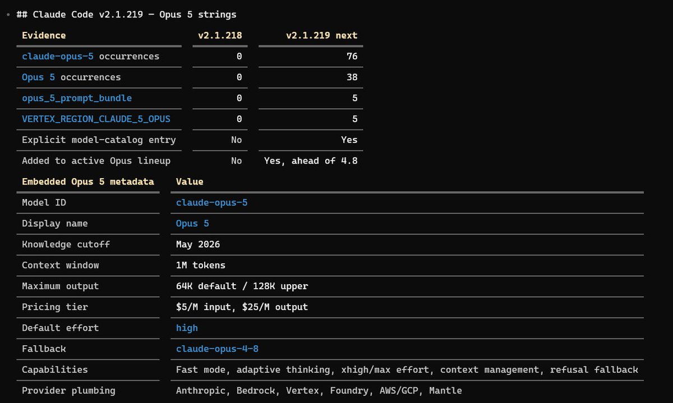
Task: Select the "Value" column header
Action: [190, 182]
